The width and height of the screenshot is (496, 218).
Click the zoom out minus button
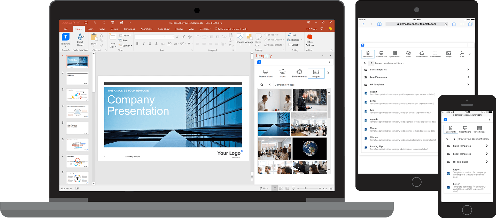298,188
